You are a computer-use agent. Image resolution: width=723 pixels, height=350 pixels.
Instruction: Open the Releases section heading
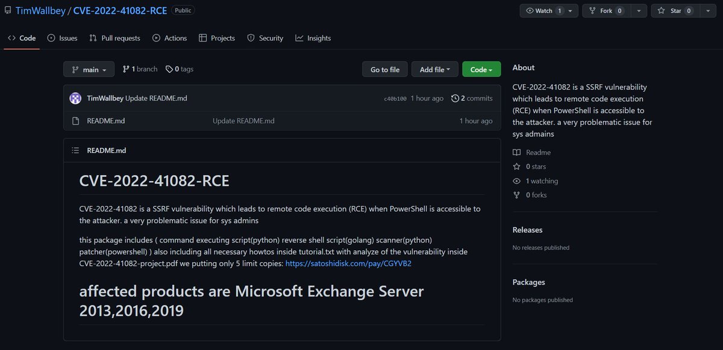point(528,230)
